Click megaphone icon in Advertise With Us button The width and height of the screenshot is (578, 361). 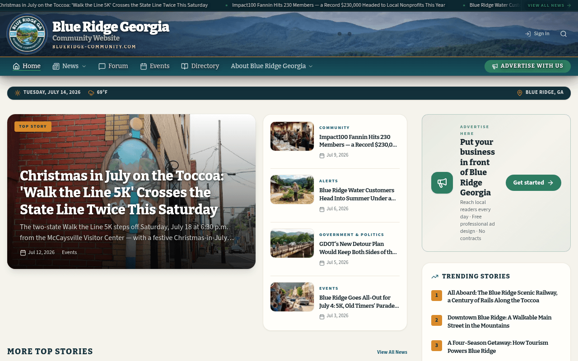(495, 66)
